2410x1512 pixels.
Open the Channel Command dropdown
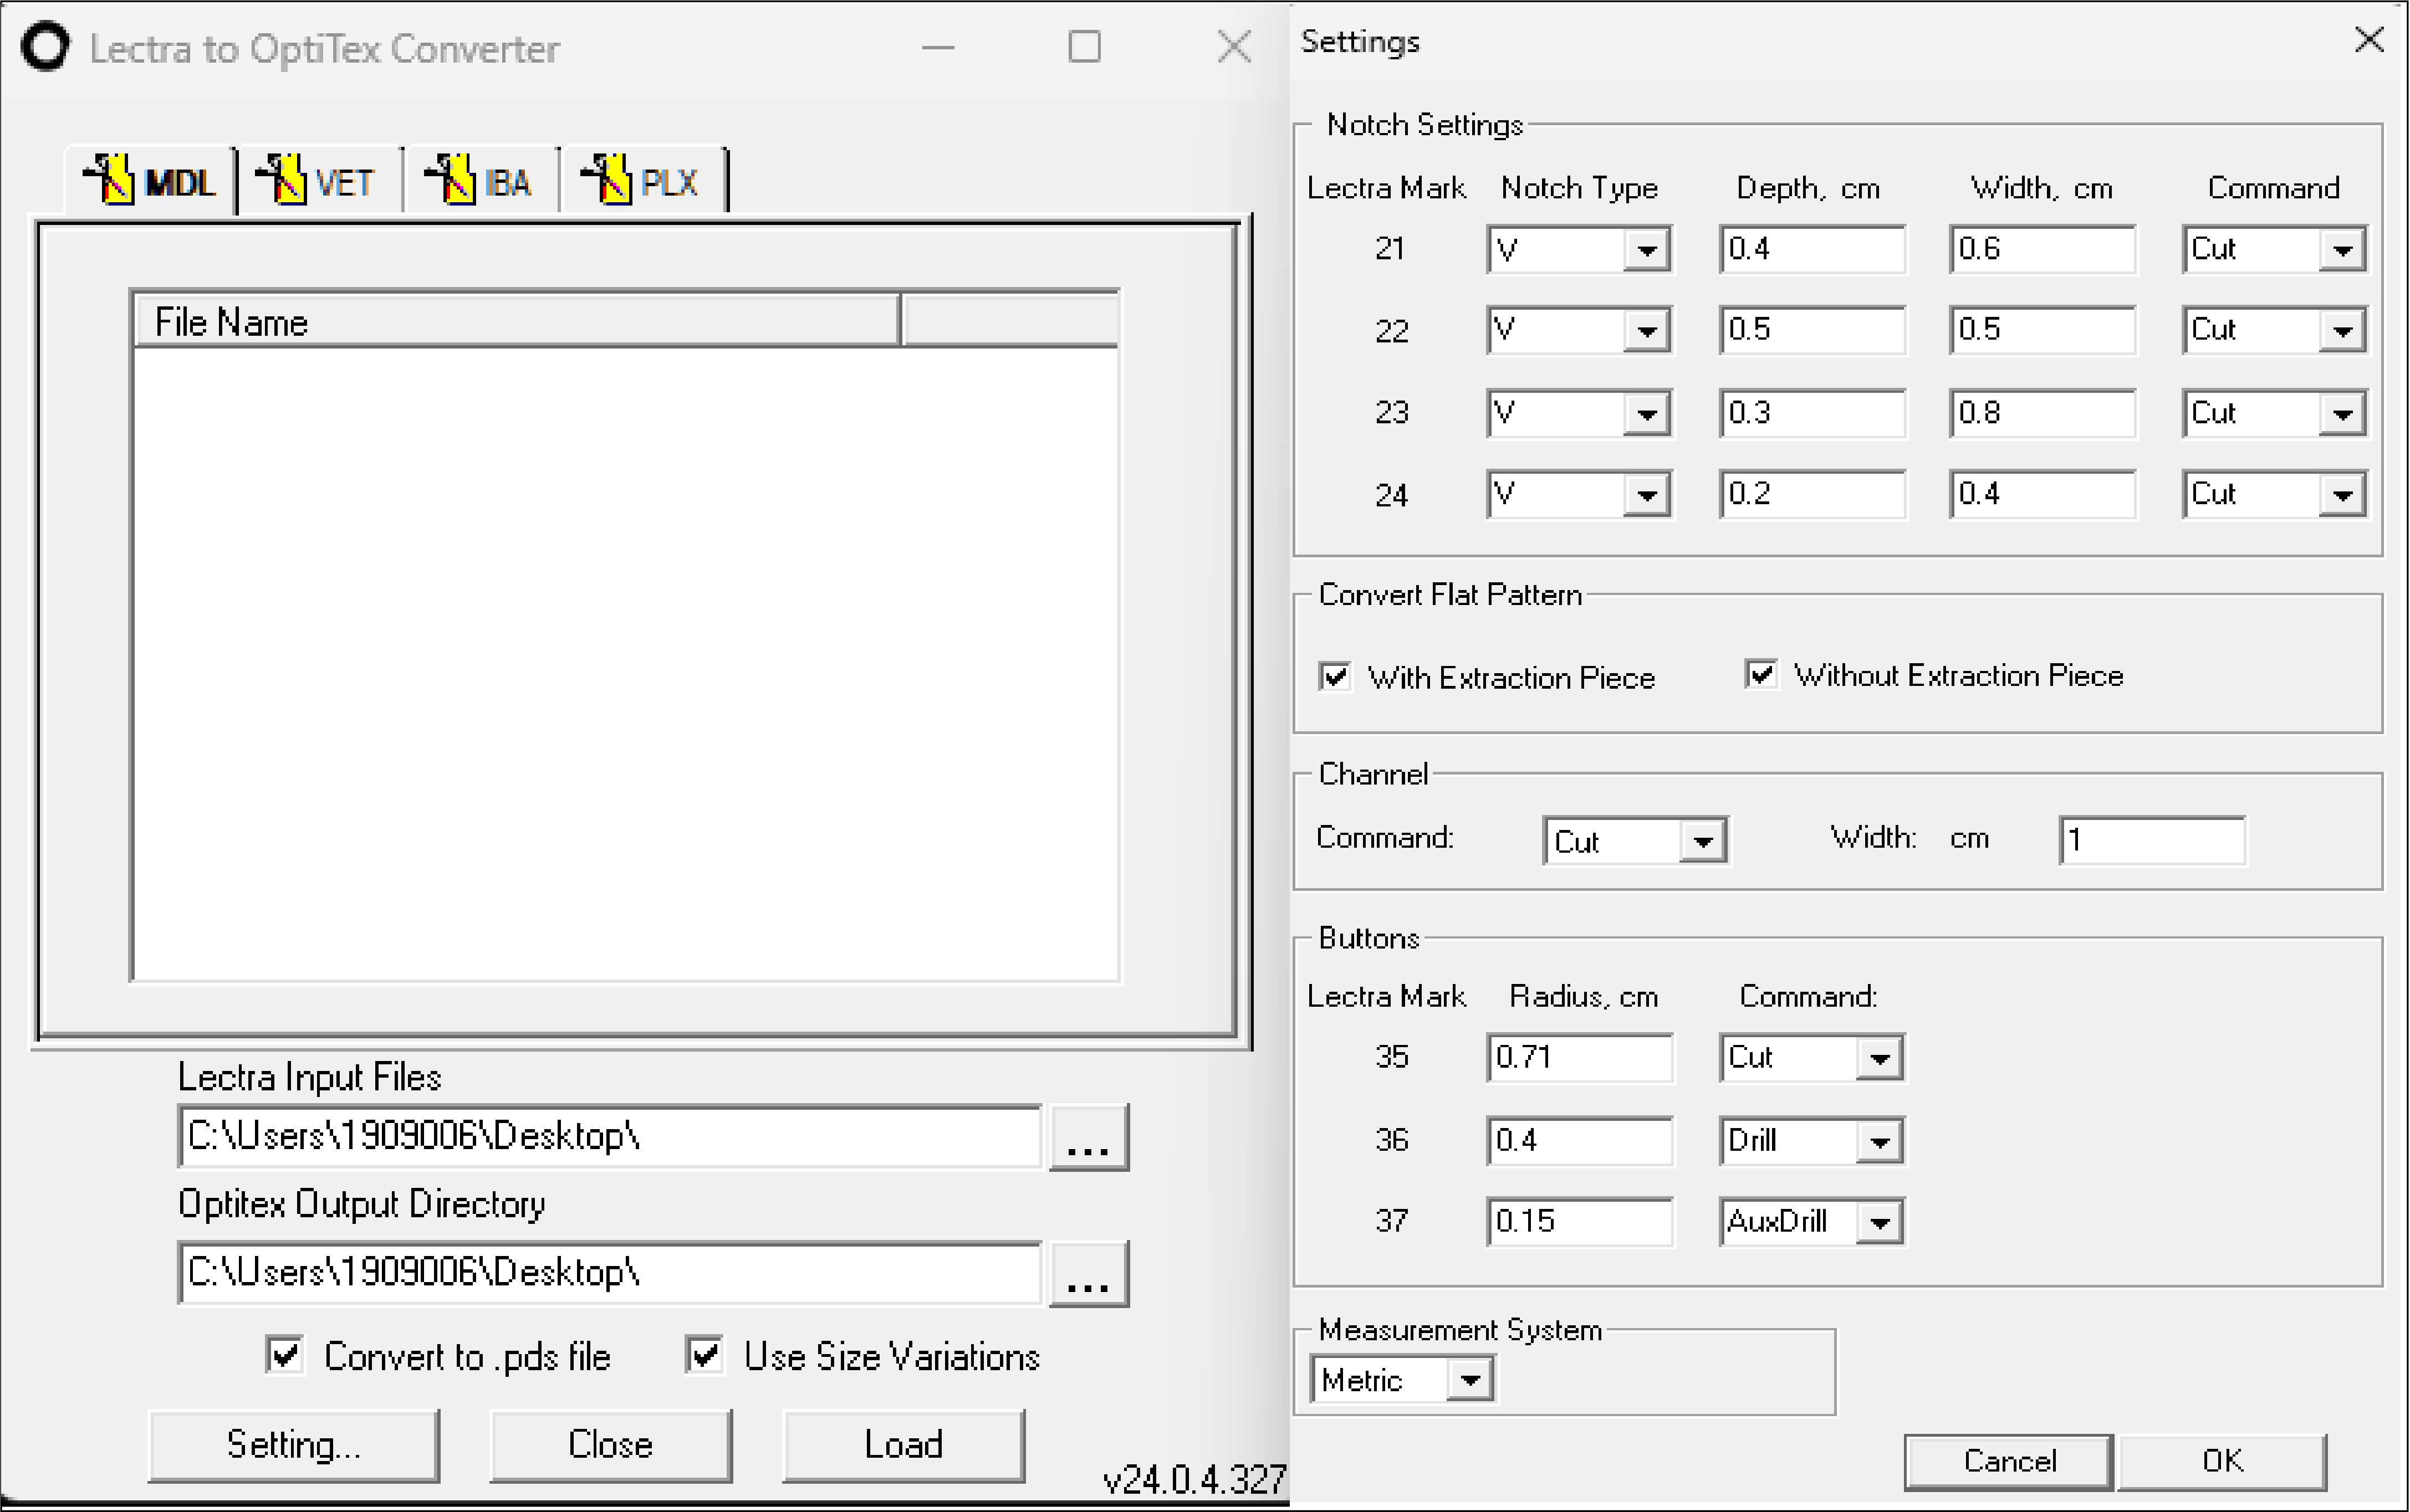[1702, 841]
